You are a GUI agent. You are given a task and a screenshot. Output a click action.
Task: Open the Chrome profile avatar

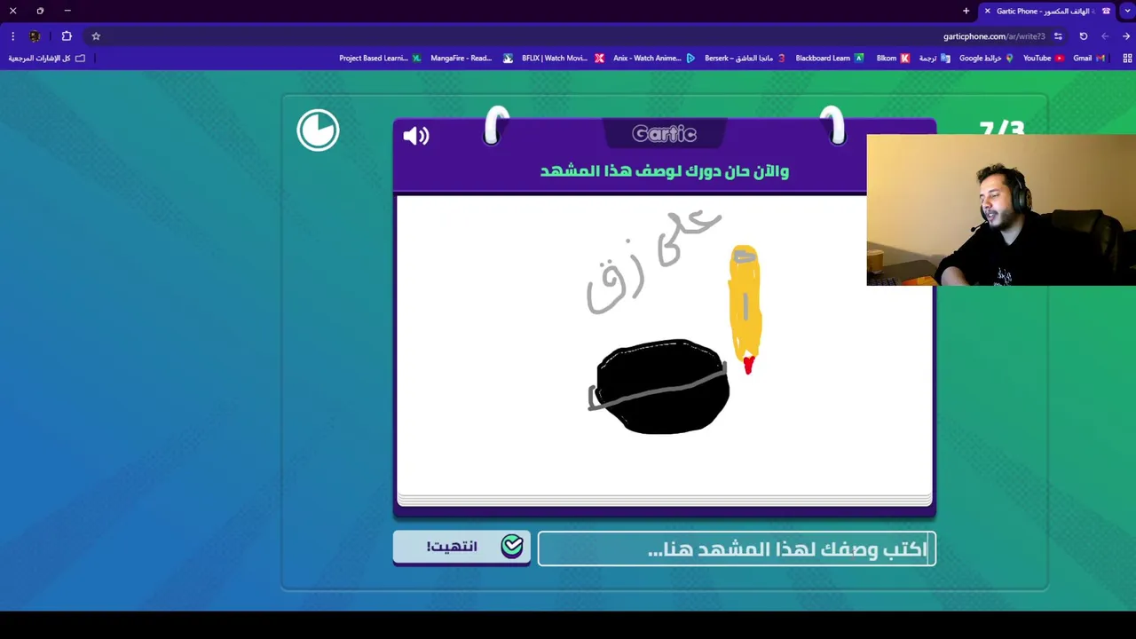[35, 36]
